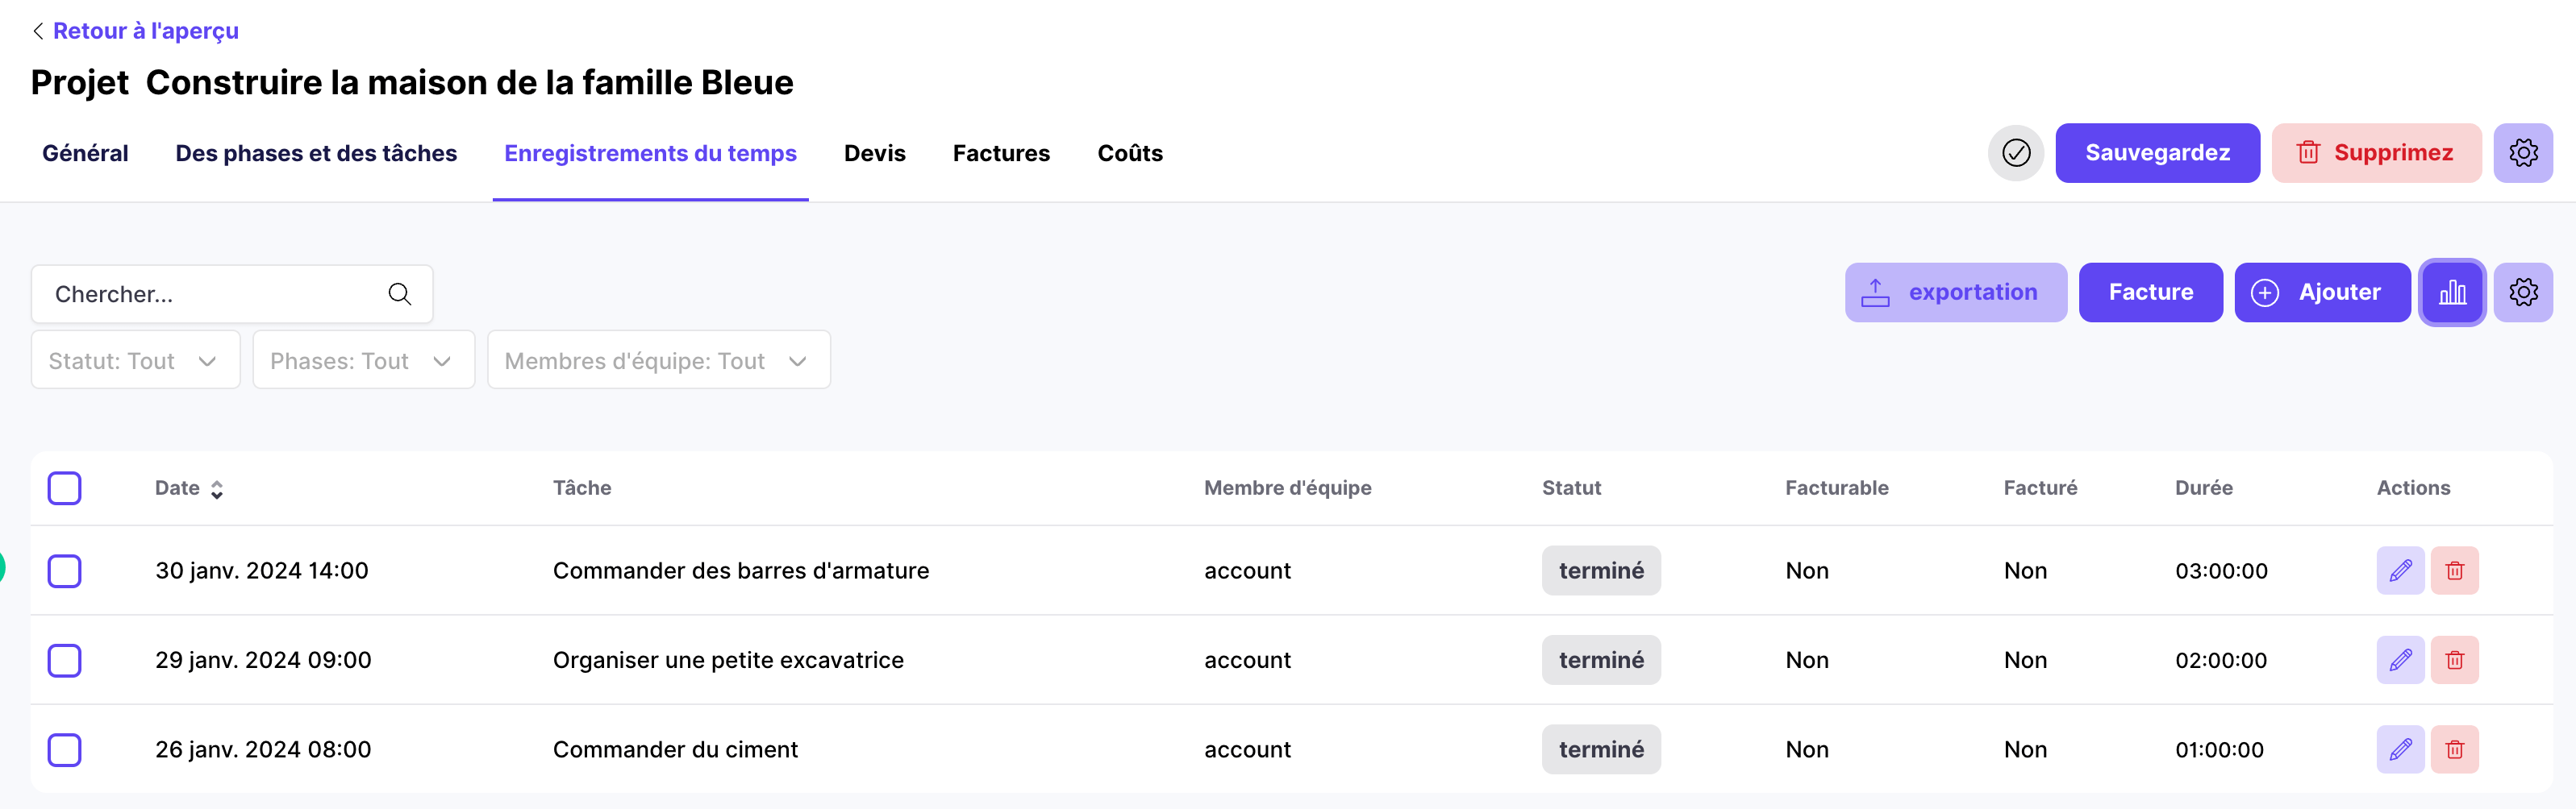Switch to the Général tab
This screenshot has height=809, width=2576.
click(x=85, y=153)
